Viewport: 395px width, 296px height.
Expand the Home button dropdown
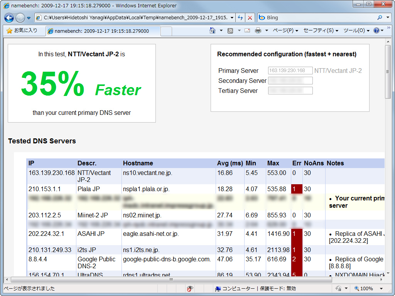[221, 30]
